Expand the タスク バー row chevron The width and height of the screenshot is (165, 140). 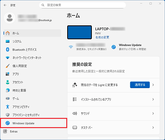pyautogui.click(x=153, y=127)
